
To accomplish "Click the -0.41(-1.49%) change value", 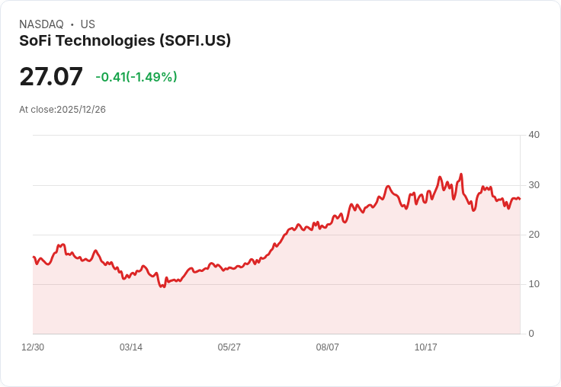I will point(136,77).
